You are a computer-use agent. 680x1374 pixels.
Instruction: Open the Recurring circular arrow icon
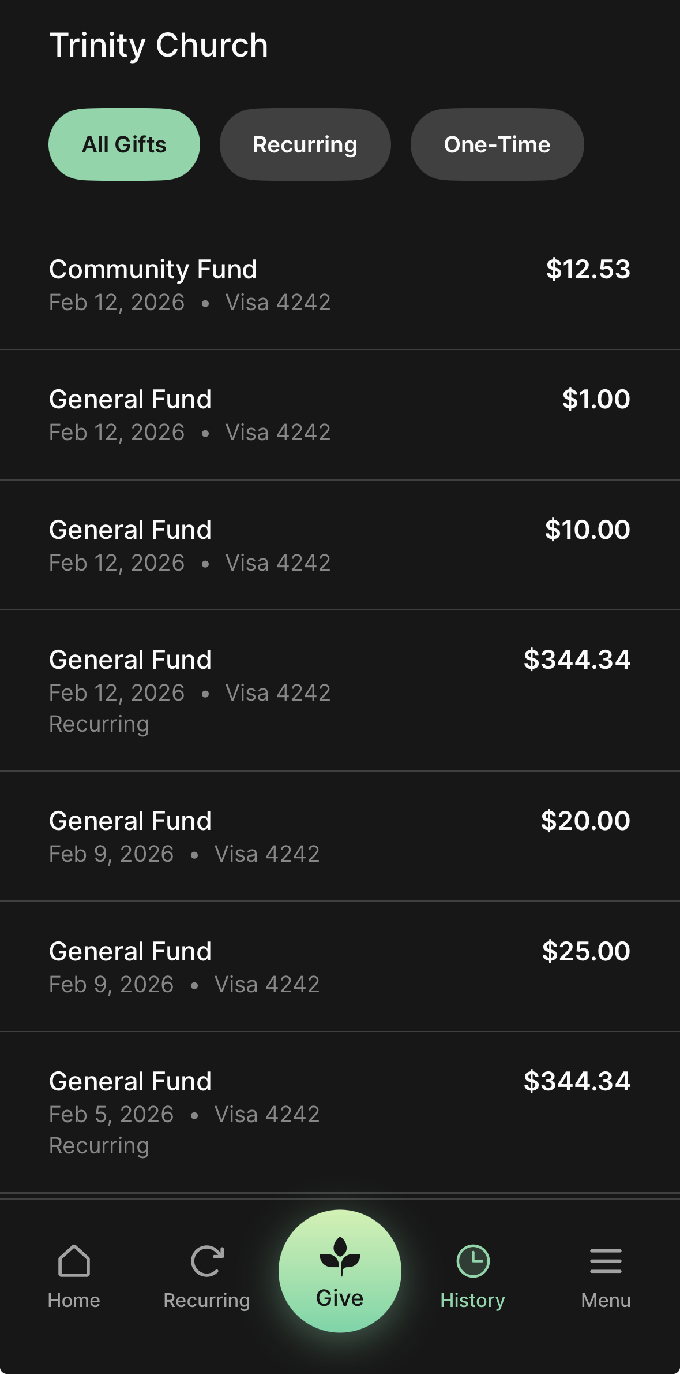[x=206, y=1260]
